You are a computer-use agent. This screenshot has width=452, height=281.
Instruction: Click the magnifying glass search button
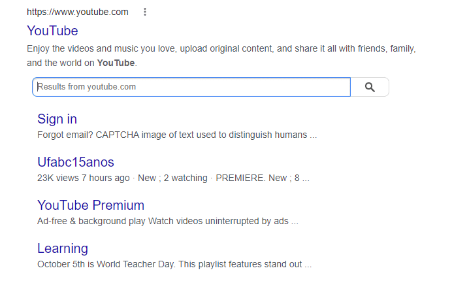(370, 87)
